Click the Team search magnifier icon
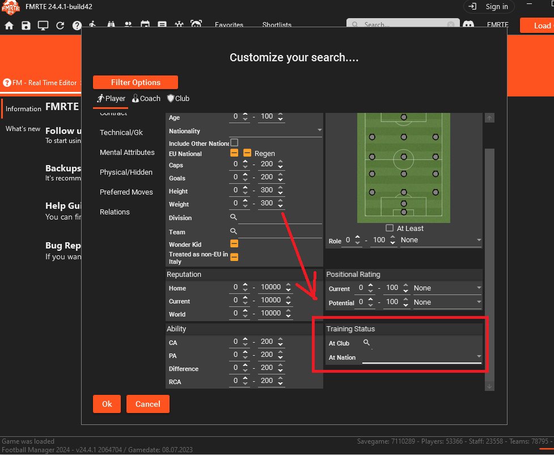Viewport: 554px width, 455px height. click(x=234, y=231)
